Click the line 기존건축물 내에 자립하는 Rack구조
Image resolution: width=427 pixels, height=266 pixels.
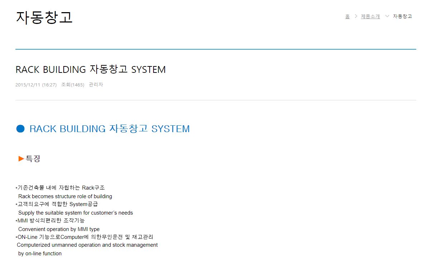pos(60,188)
